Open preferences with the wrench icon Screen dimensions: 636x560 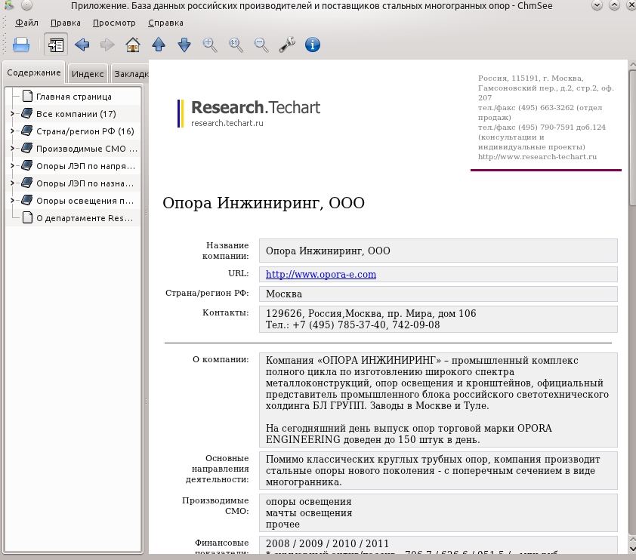(287, 45)
